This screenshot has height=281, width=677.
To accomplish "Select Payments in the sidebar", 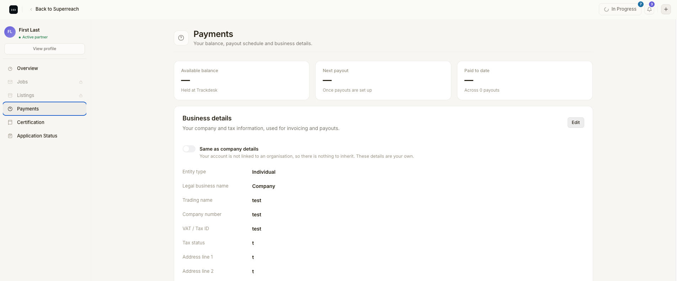I will (x=45, y=109).
